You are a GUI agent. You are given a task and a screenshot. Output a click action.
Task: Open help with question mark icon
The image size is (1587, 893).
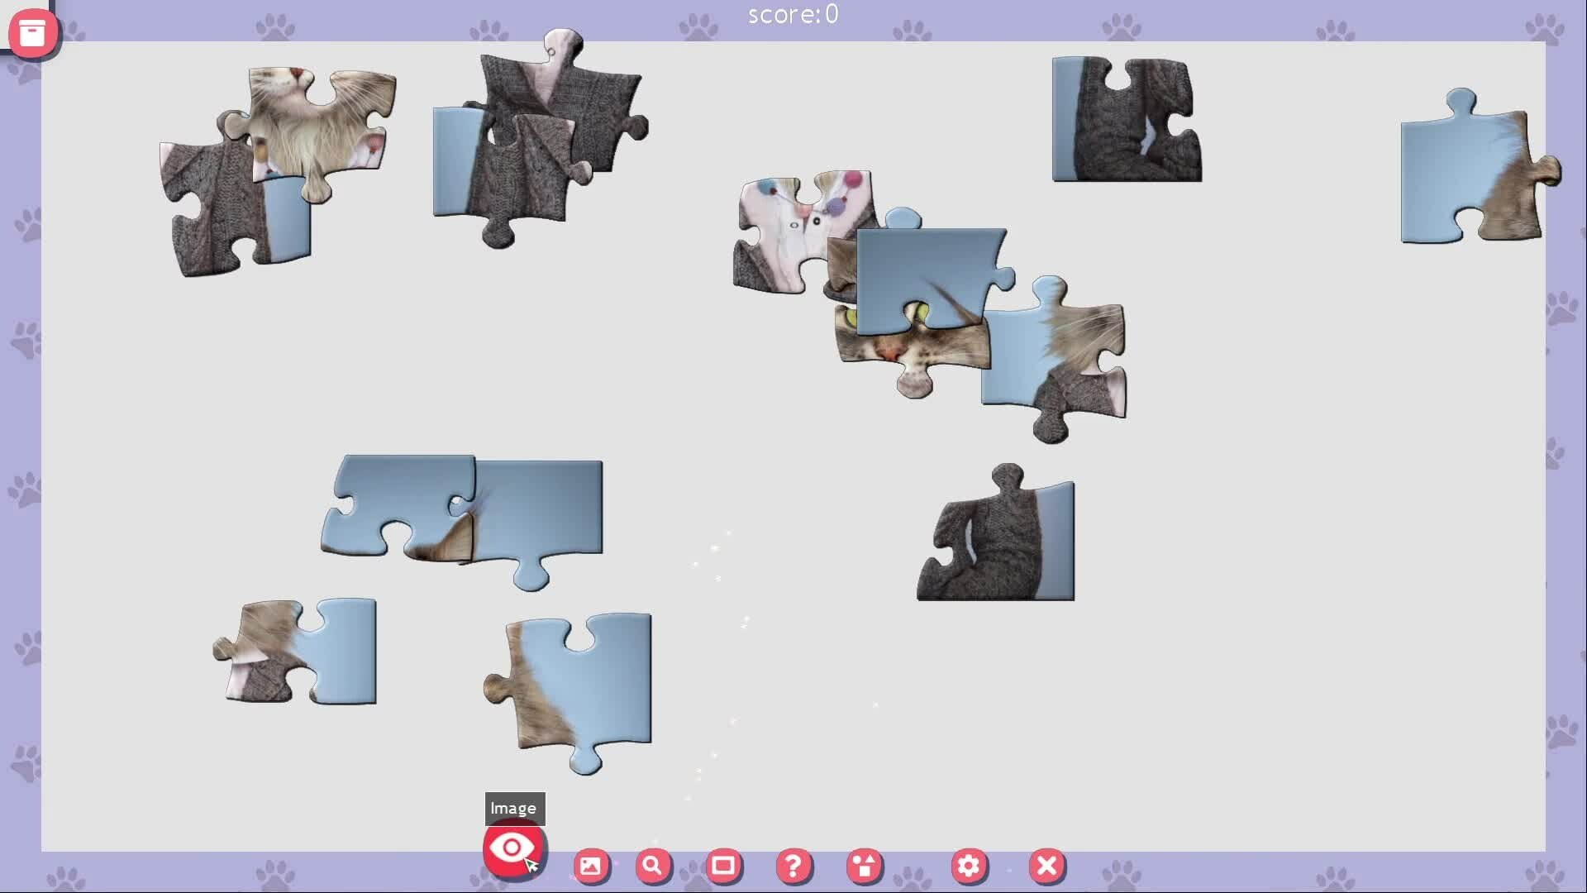tap(793, 866)
